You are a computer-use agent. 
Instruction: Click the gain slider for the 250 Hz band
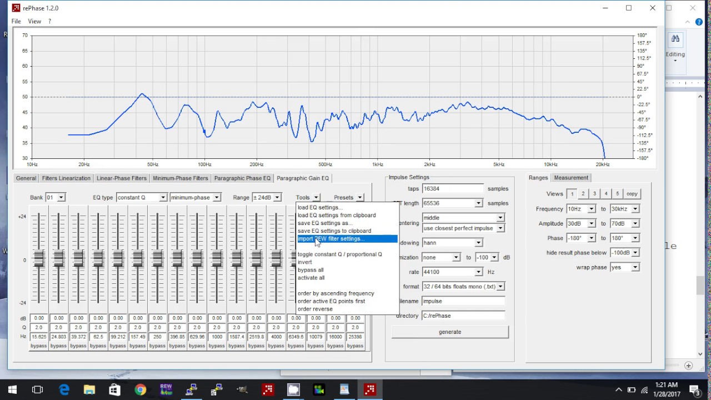point(157,258)
